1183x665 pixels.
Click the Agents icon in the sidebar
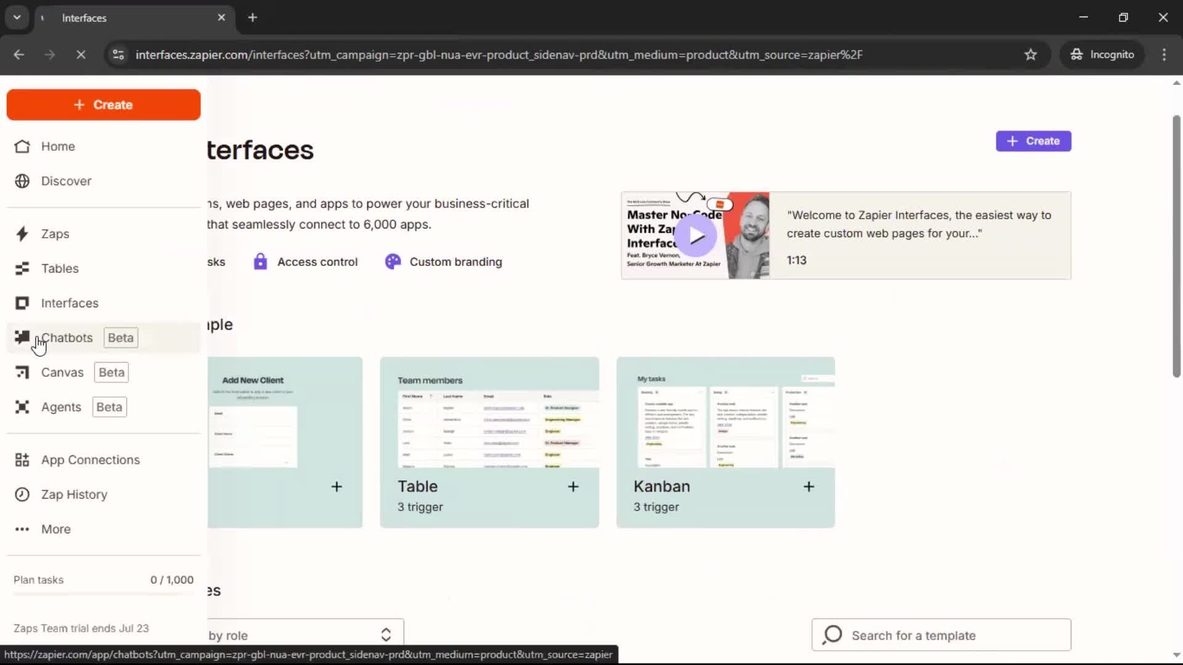click(x=22, y=407)
